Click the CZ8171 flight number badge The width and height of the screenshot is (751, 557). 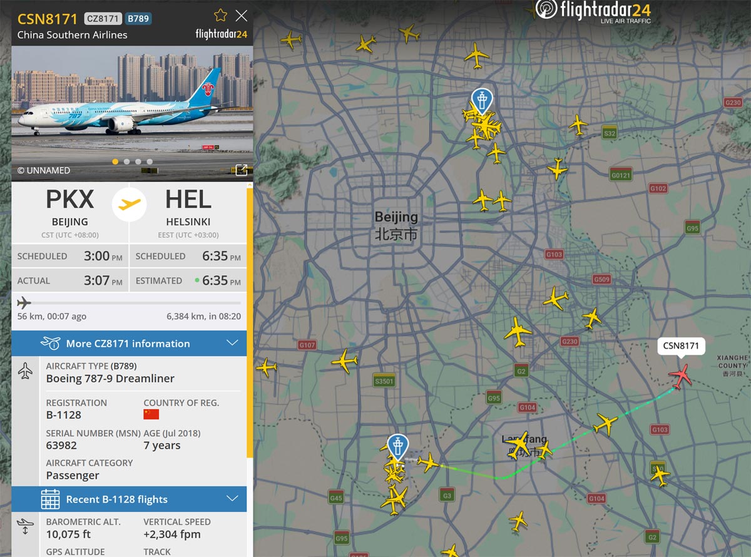103,18
